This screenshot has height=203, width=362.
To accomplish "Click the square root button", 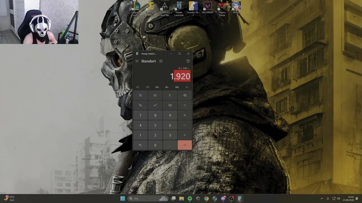I will click(x=170, y=105).
